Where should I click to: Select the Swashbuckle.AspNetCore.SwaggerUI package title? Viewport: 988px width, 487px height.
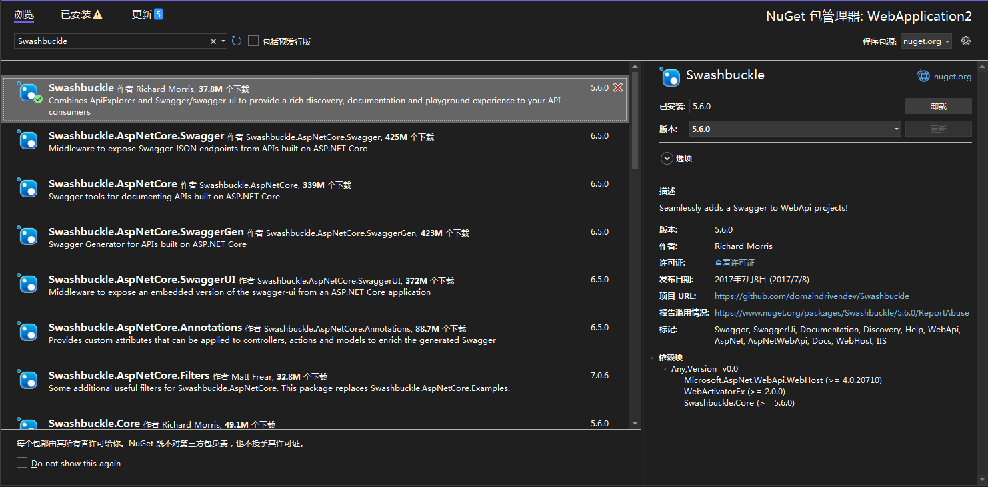click(x=142, y=280)
